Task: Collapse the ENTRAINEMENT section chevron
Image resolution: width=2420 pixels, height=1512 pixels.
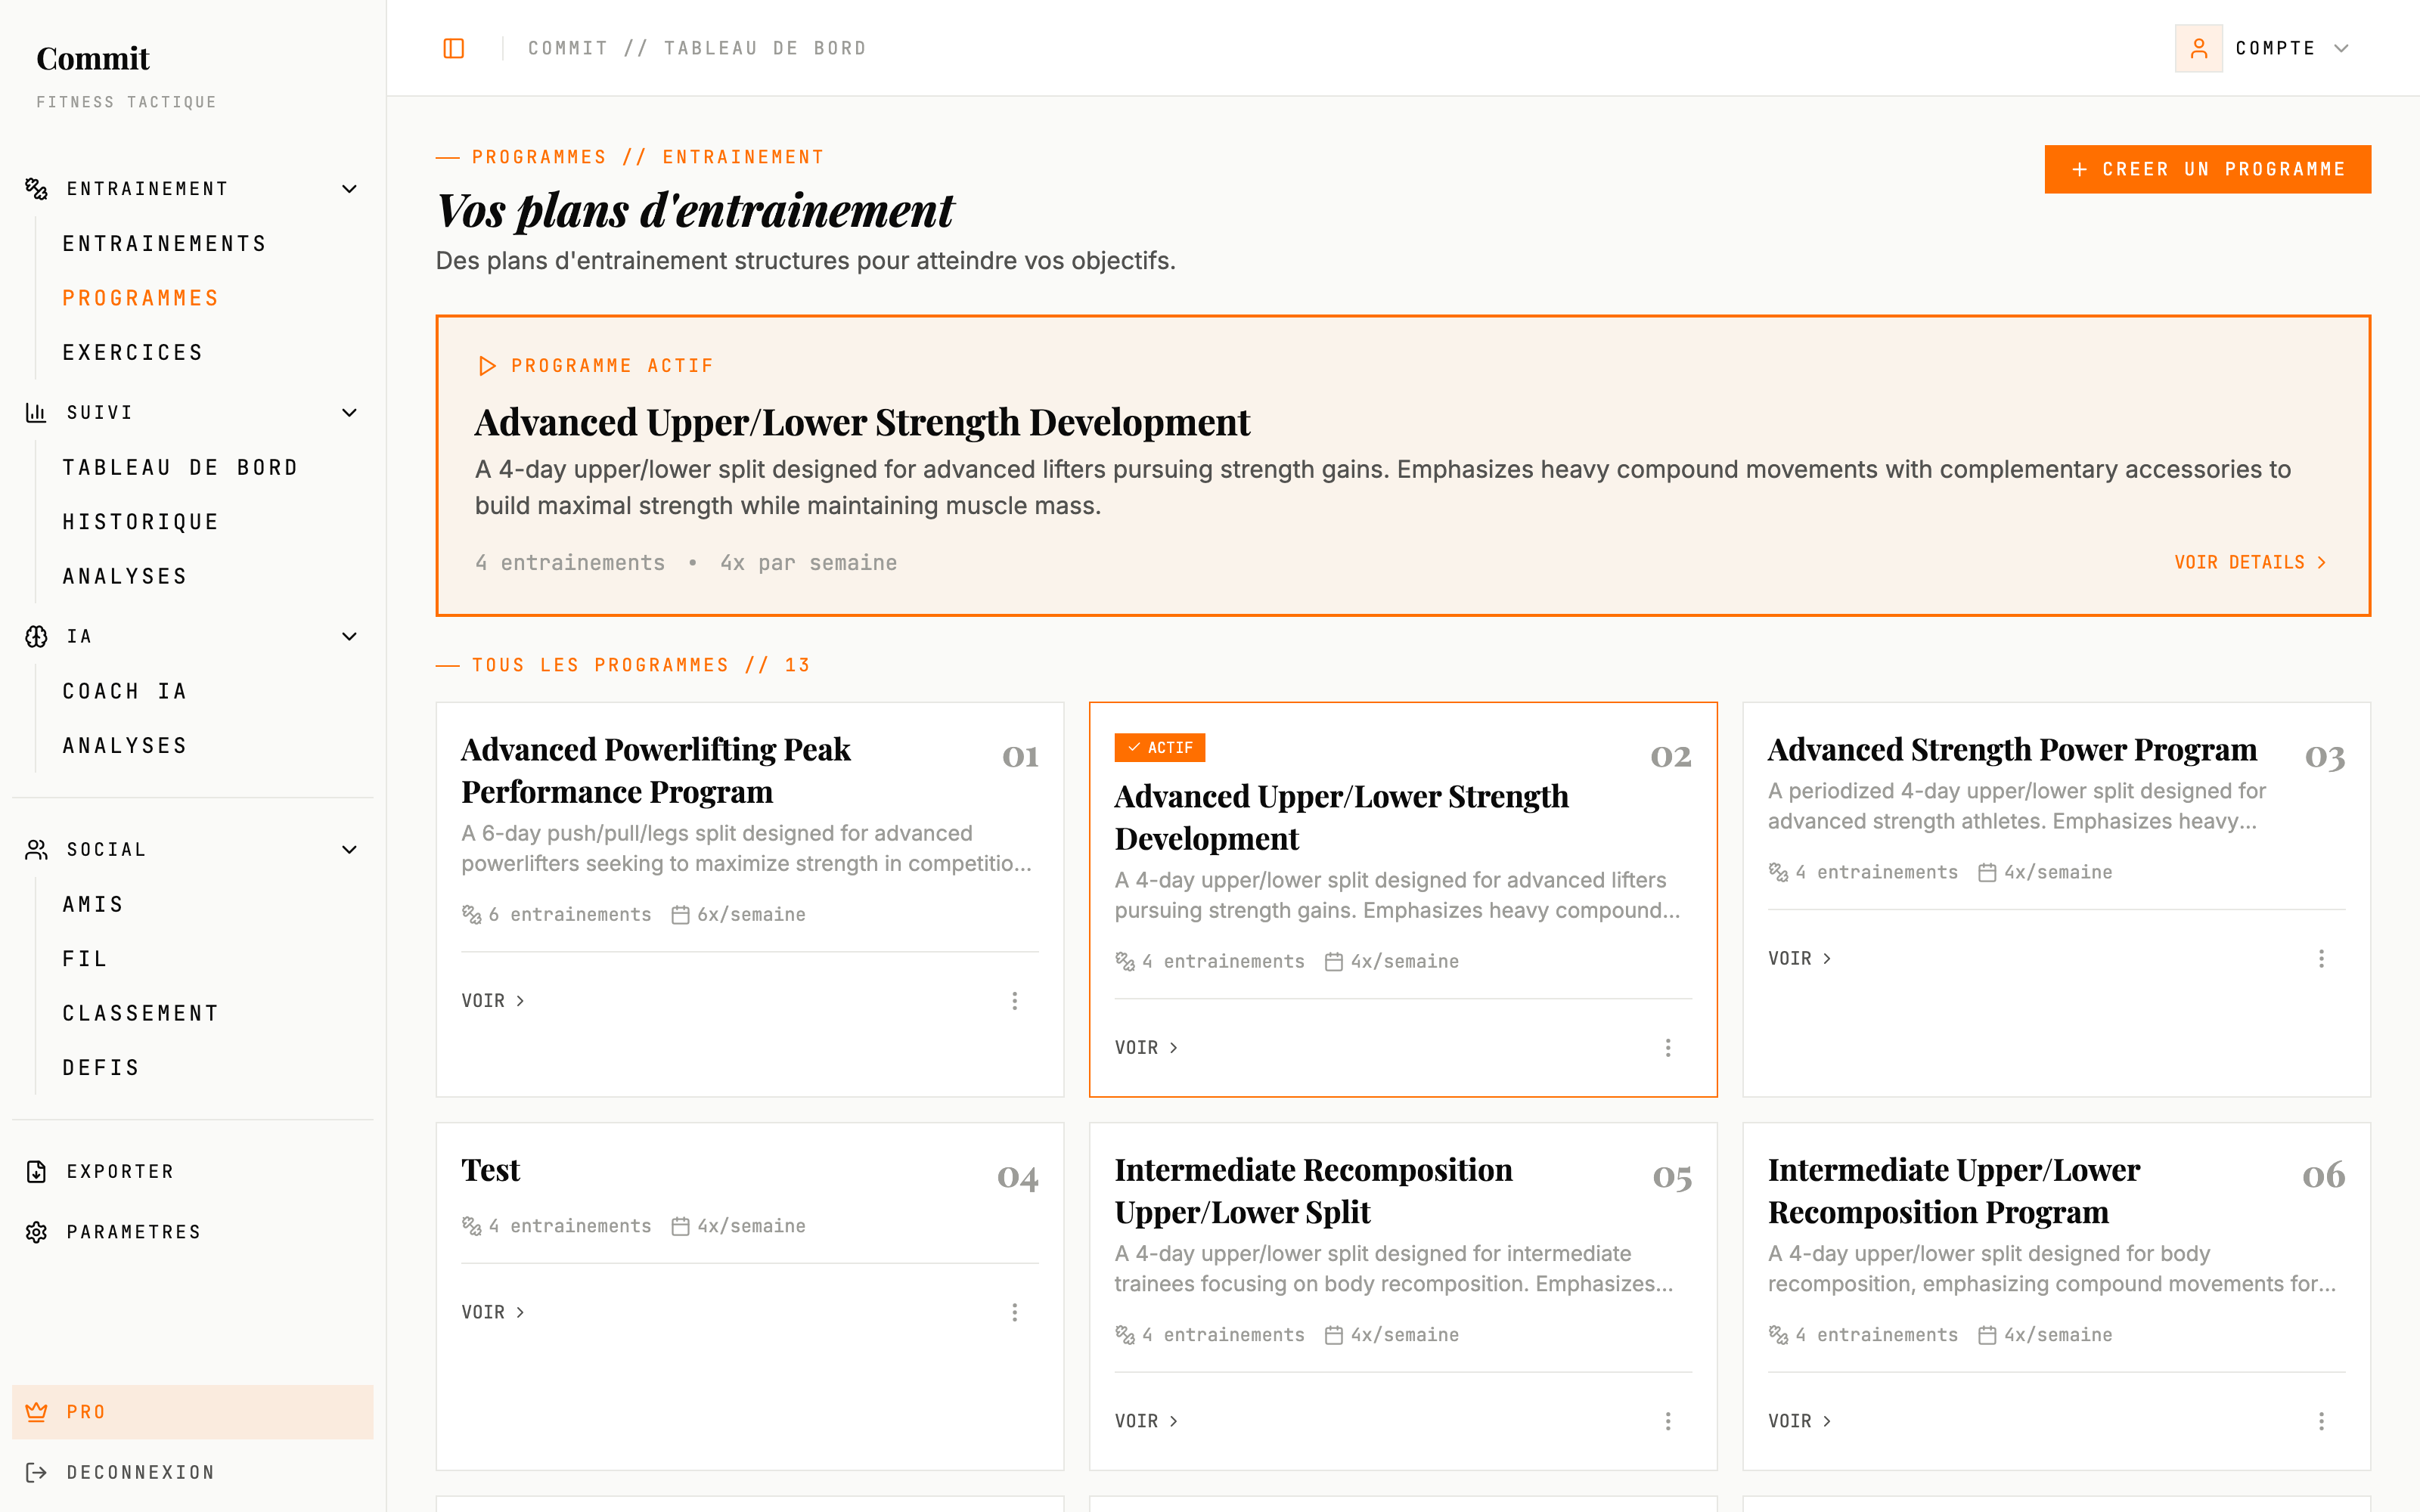Action: pyautogui.click(x=349, y=188)
